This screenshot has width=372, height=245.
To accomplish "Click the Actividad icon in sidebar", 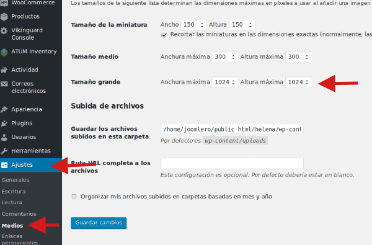I will point(4,70).
